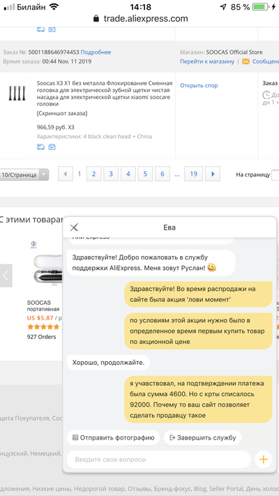This screenshot has height=496, width=279.
Task: Click SOOCAS Official Store name
Action: (234, 52)
